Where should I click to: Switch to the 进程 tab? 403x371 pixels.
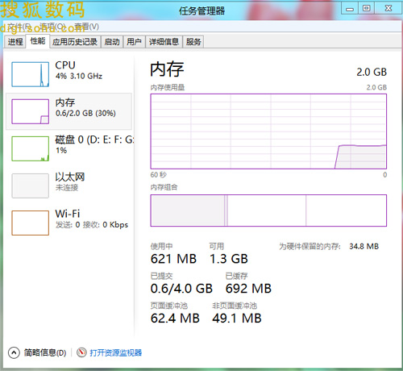[x=15, y=42]
